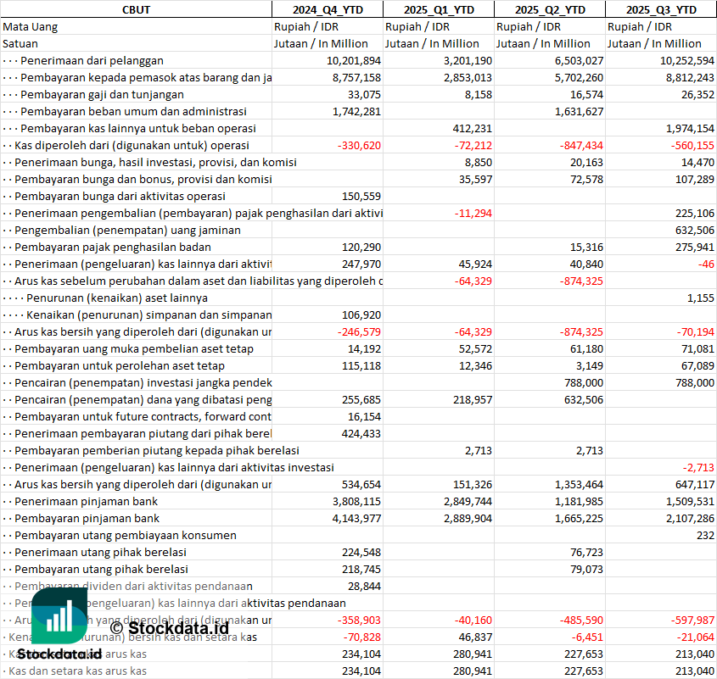
Task: Click the value 247,970
Action: coord(361,264)
